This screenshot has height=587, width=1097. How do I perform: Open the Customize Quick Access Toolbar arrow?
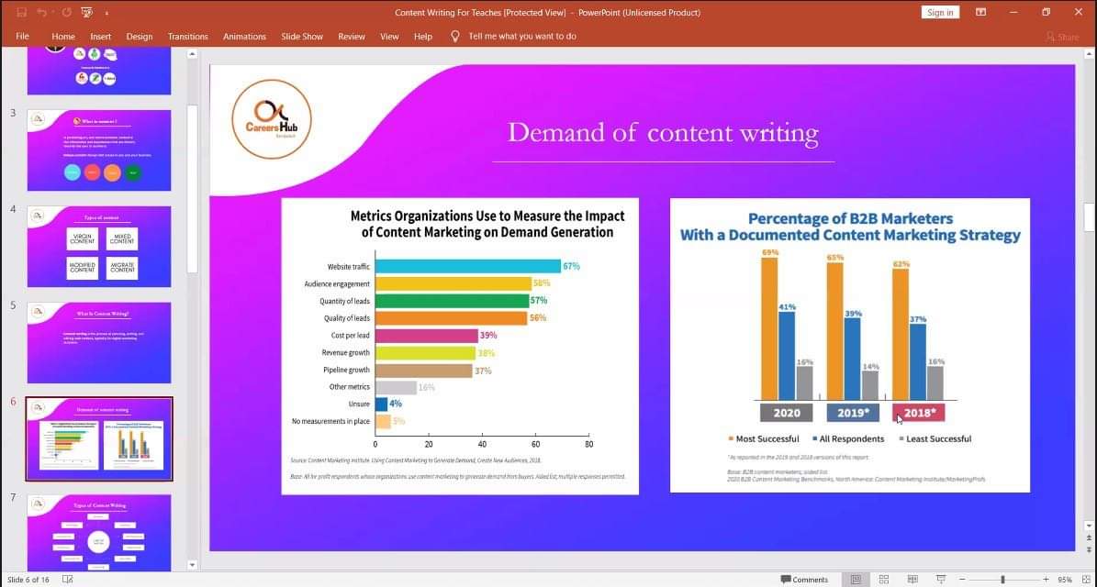107,13
